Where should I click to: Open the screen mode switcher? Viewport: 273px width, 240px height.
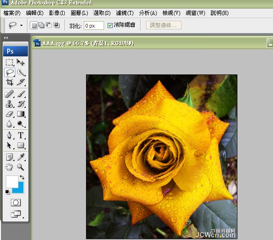16,214
